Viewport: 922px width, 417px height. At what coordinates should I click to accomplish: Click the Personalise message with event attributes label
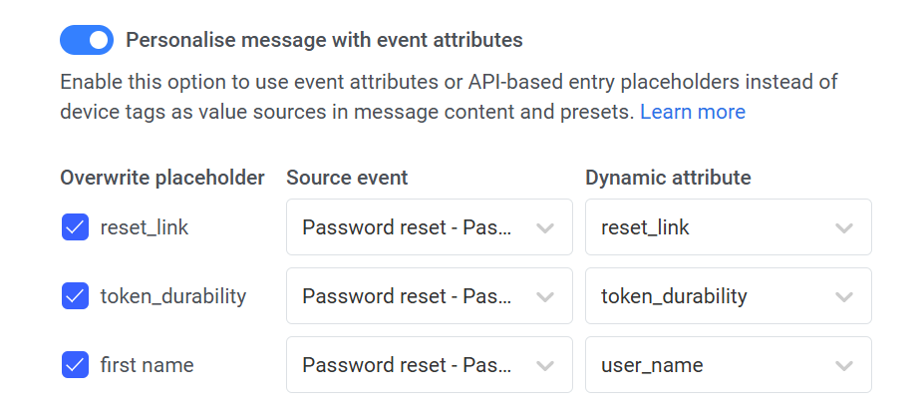(x=324, y=40)
